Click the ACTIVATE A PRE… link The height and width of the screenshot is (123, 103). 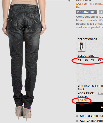tap(91, 121)
